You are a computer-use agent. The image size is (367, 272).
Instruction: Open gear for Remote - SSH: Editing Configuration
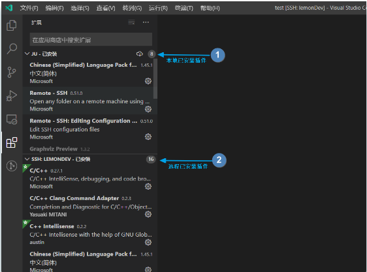click(148, 137)
